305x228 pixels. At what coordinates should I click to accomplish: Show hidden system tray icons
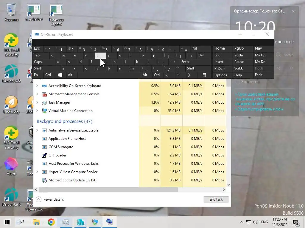241,222
